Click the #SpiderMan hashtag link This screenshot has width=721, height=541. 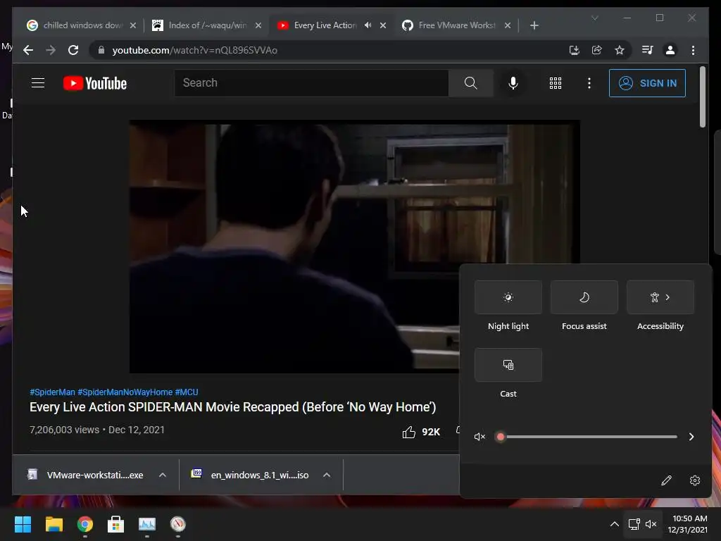coord(52,392)
